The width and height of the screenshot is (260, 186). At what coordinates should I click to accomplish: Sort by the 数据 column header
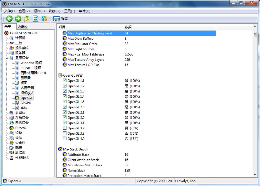pos(169,27)
